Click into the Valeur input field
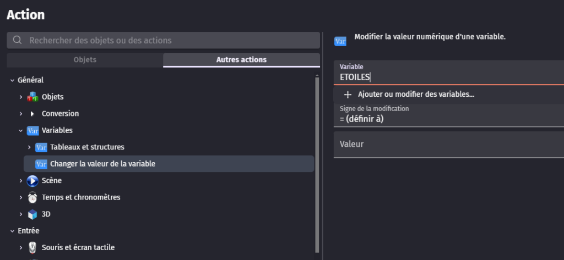564x260 pixels. point(448,145)
